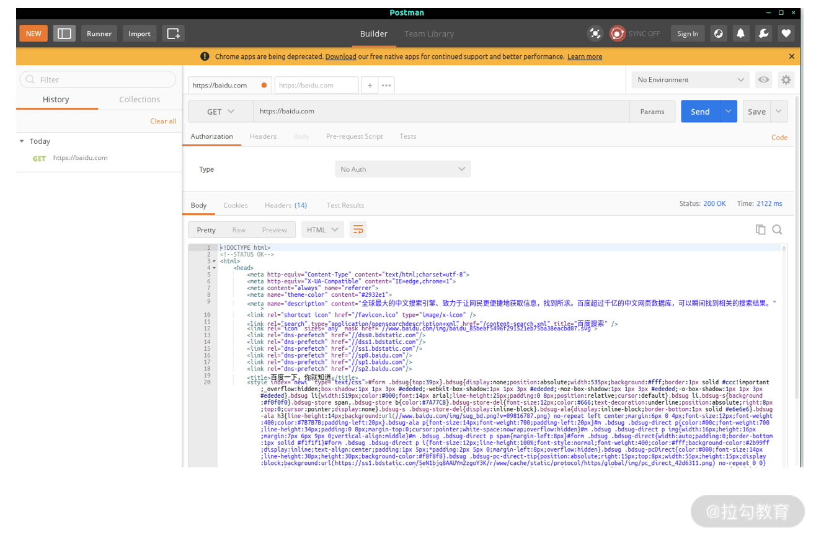This screenshot has width=816, height=538.
Task: Click the Clear all link
Action: (163, 121)
